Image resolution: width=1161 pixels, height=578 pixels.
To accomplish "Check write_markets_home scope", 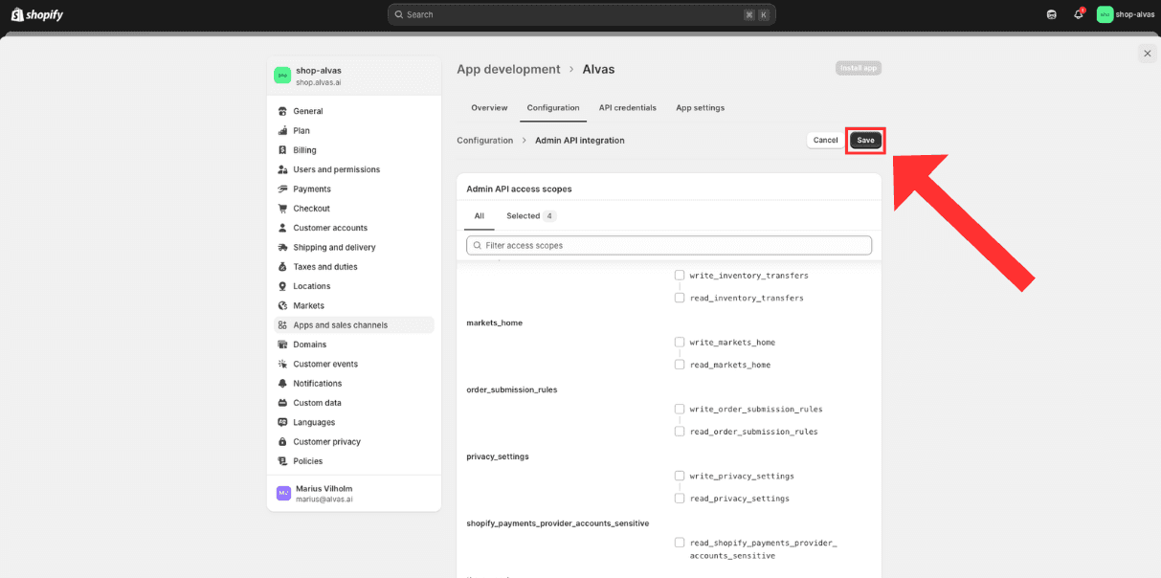I will pyautogui.click(x=680, y=342).
